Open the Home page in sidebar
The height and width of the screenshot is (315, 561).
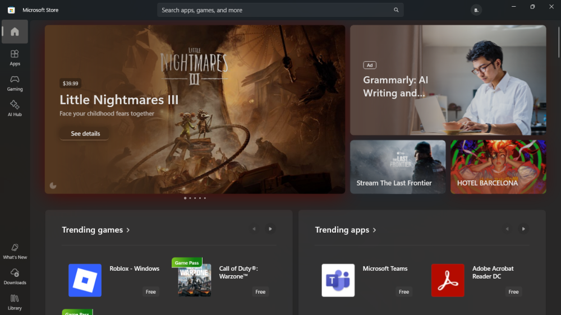15,32
